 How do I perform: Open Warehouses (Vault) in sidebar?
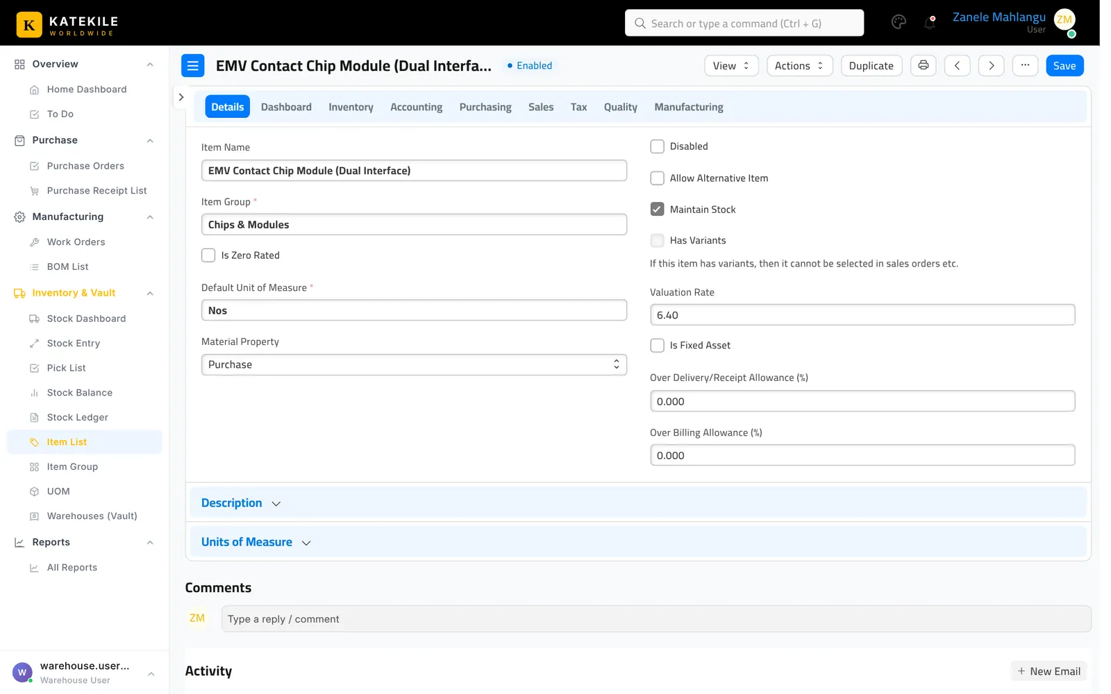[x=92, y=516]
